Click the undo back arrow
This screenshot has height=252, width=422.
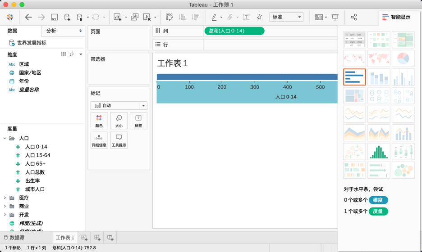[28, 17]
